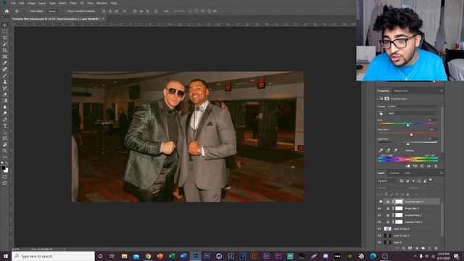Screen dimensions: 464x261
Task: Click the foreground color swatch
Action: [3, 167]
